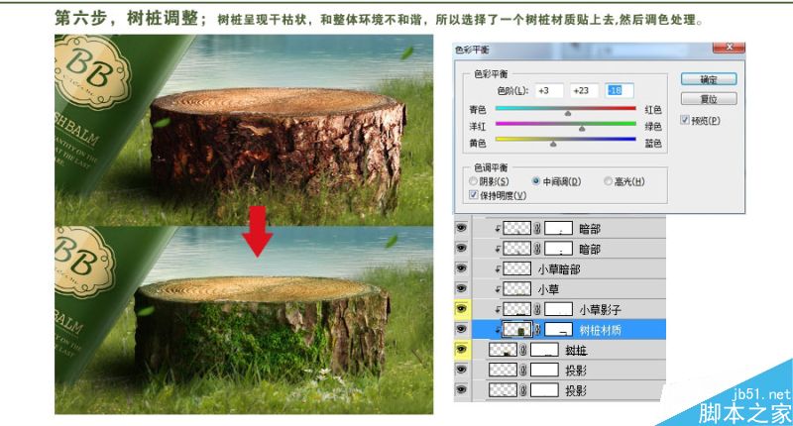This screenshot has width=793, height=426.
Task: Click the 洋红 to 绿色 slider handle
Action: (x=582, y=130)
